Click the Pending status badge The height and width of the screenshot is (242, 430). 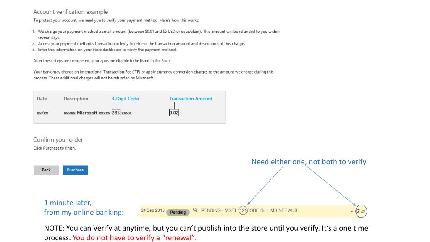178,212
